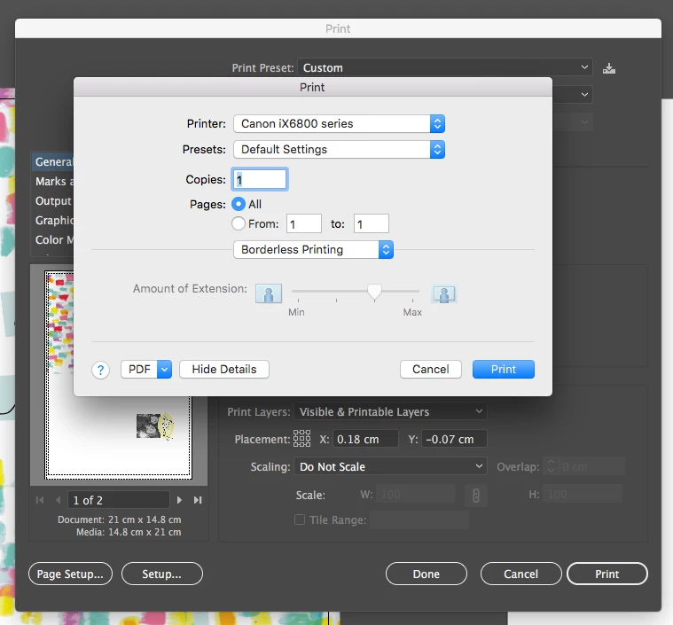This screenshot has width=673, height=625.
Task: Select the All pages radio button
Action: click(x=239, y=204)
